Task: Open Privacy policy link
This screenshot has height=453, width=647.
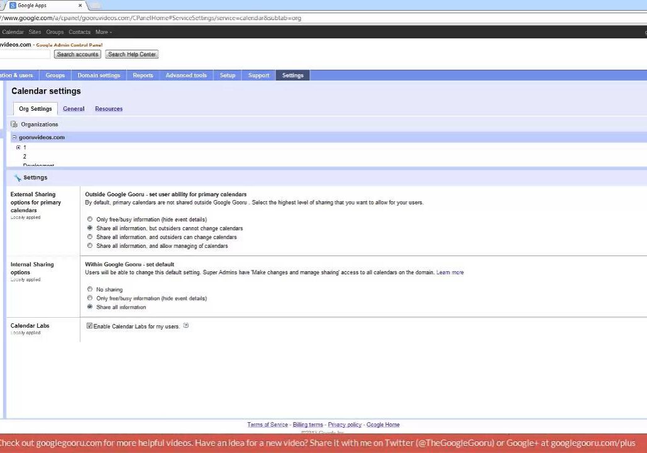Action: click(345, 425)
